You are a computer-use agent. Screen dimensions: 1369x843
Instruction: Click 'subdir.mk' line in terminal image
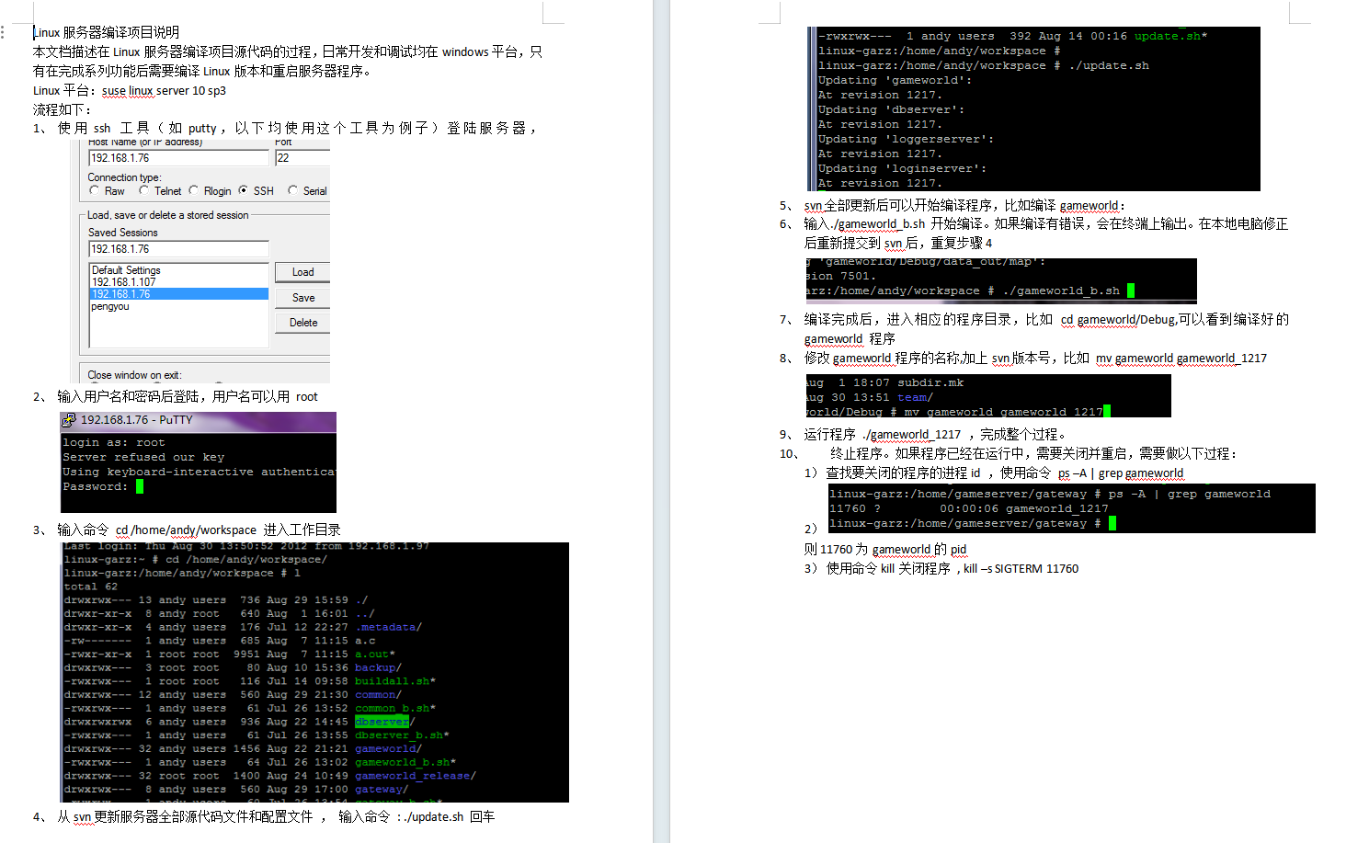pyautogui.click(x=930, y=382)
